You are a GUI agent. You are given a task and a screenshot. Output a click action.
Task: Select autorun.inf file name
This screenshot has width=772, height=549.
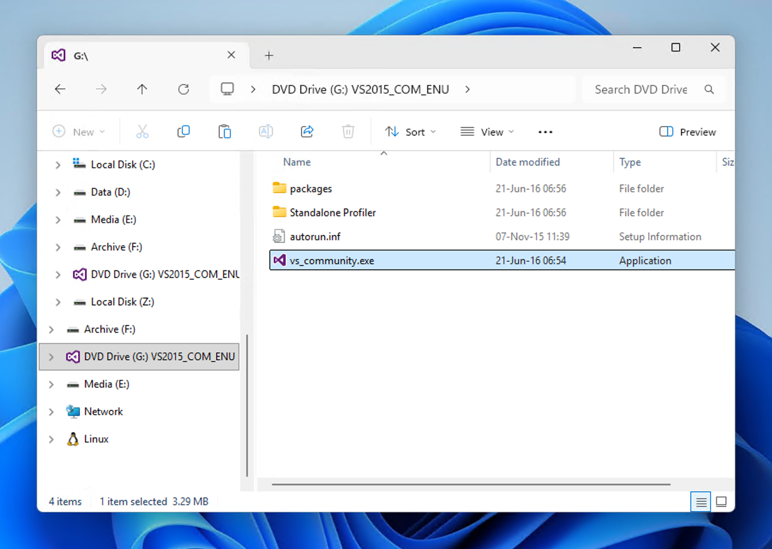pos(315,236)
